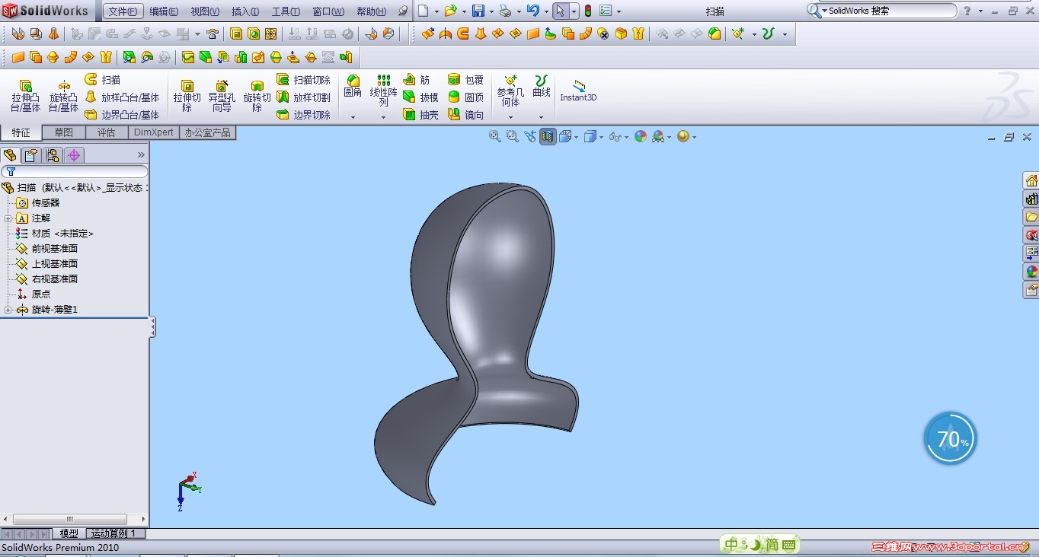Select the 旋转切除 revolved cut tool
The width and height of the screenshot is (1039, 557).
[257, 96]
